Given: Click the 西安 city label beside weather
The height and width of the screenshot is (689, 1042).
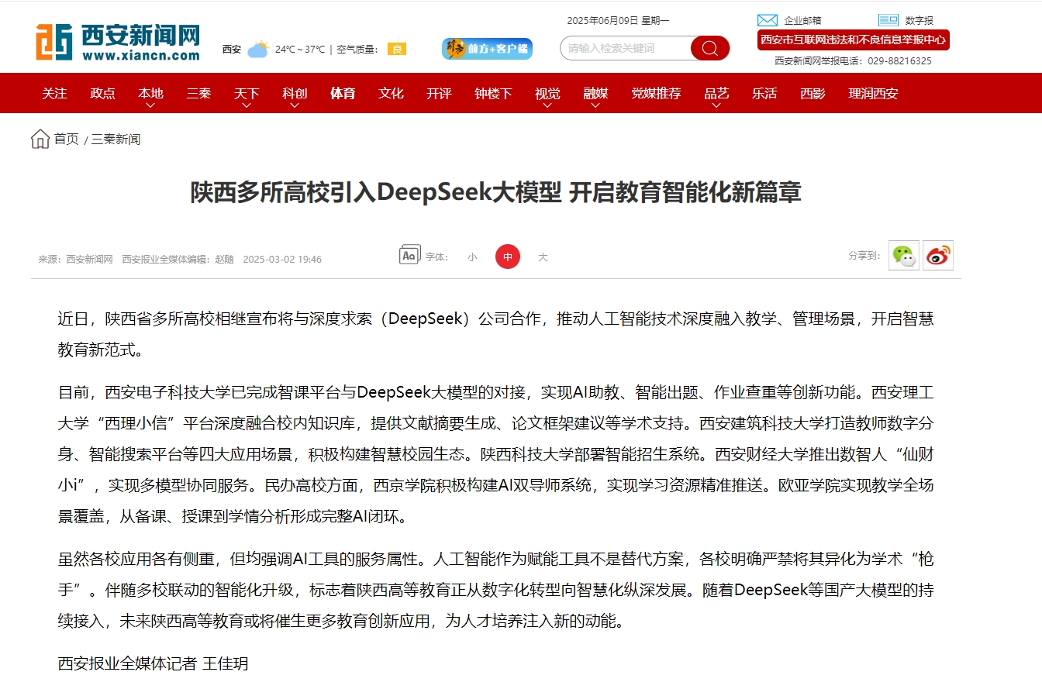Looking at the screenshot, I should 232,50.
